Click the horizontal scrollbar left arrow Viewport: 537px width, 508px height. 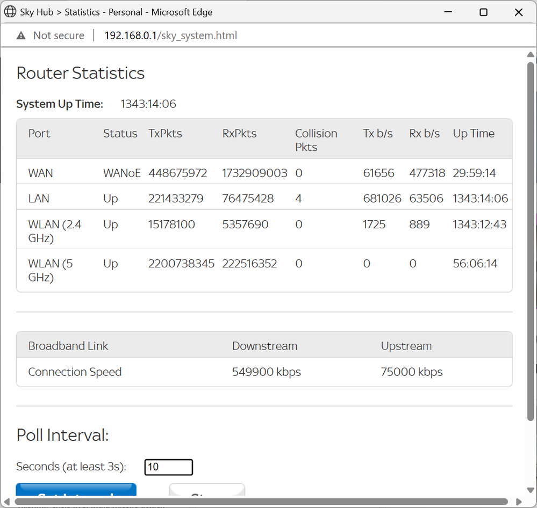pos(8,502)
